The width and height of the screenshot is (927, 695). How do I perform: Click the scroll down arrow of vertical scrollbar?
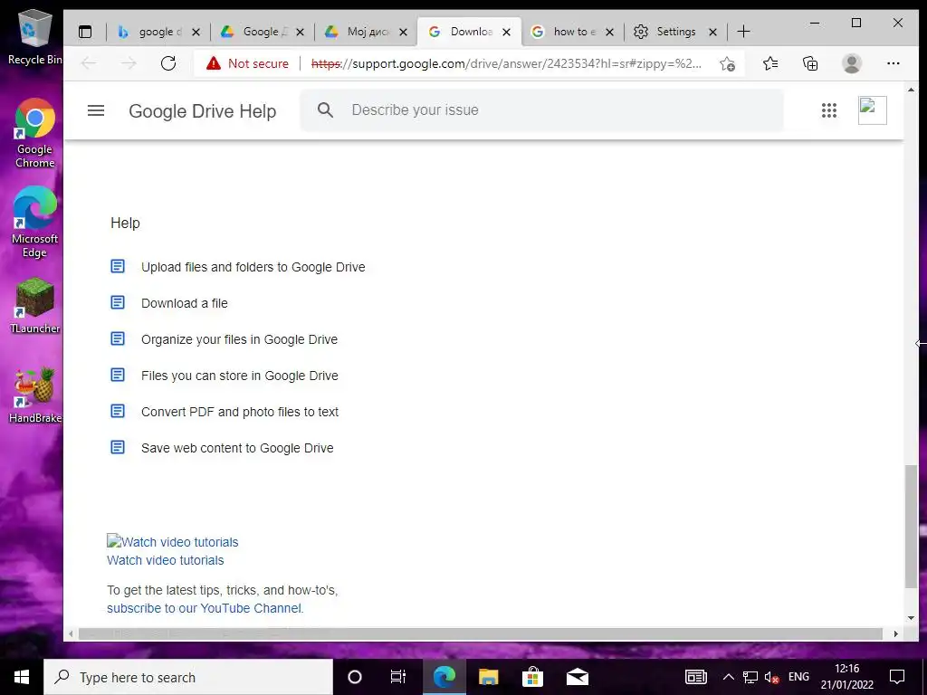click(911, 618)
